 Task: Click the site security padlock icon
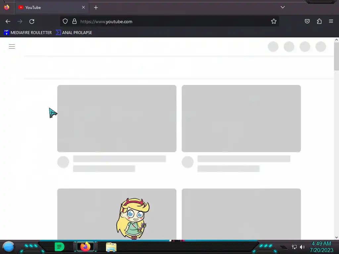74,21
